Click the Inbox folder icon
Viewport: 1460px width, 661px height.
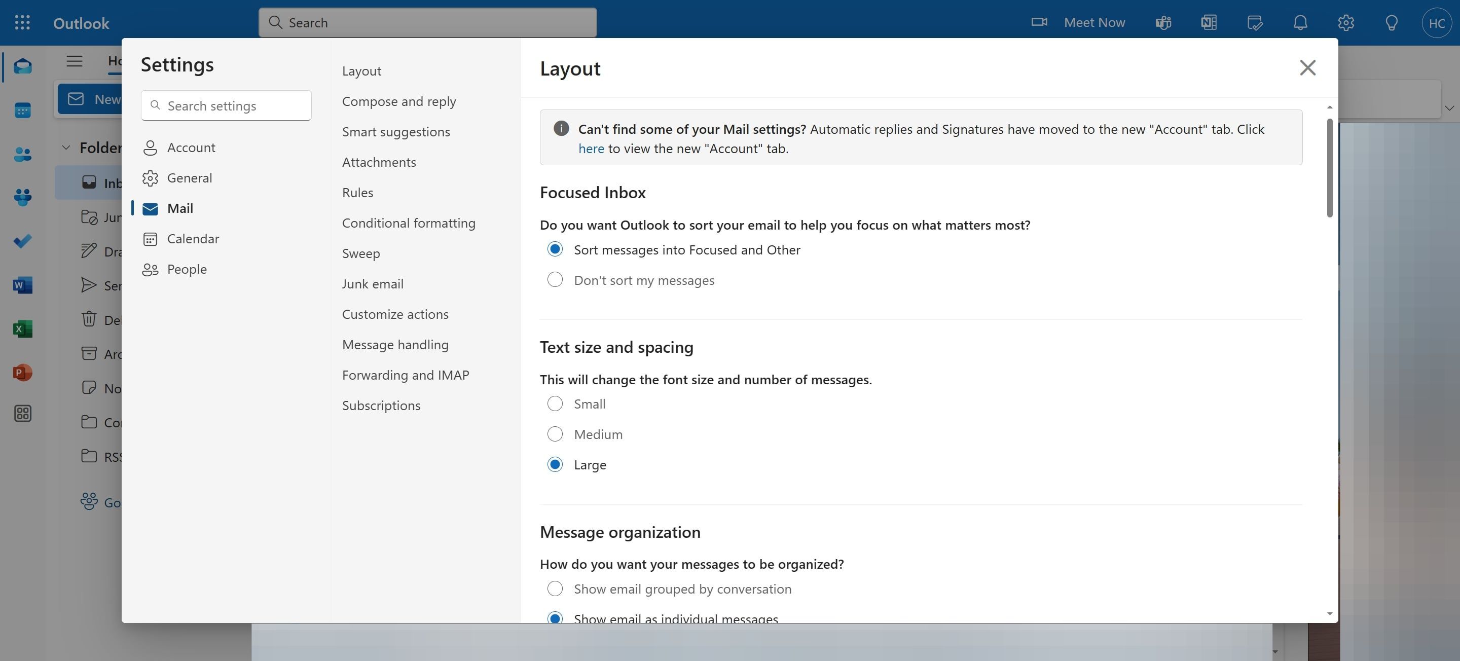[x=89, y=182]
